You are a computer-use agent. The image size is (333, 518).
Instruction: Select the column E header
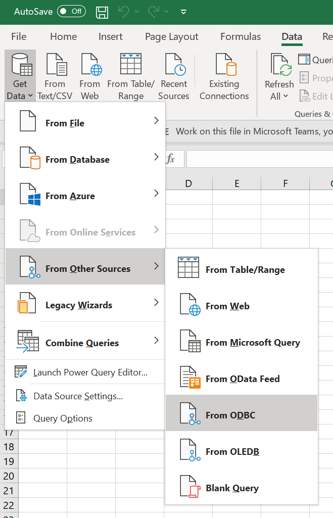(237, 183)
